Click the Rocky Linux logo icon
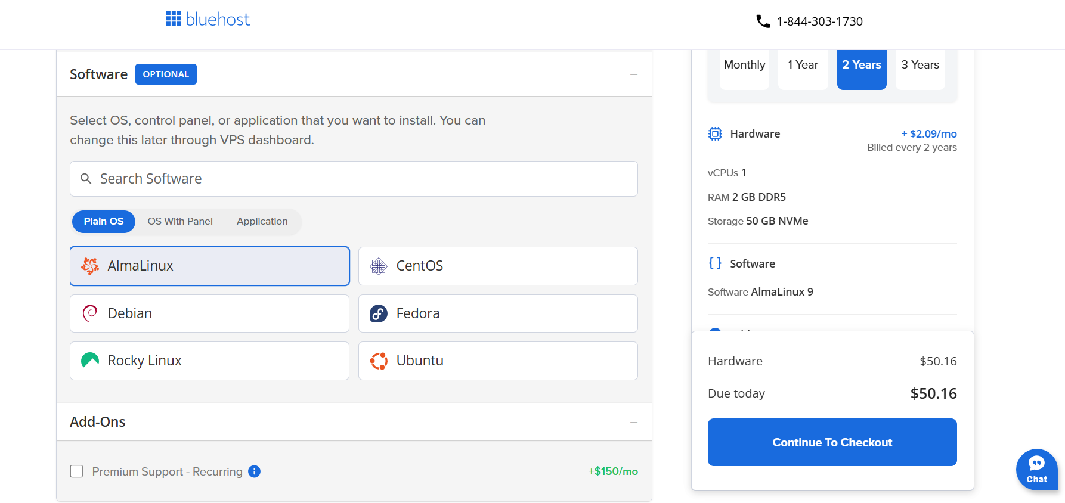 point(90,359)
